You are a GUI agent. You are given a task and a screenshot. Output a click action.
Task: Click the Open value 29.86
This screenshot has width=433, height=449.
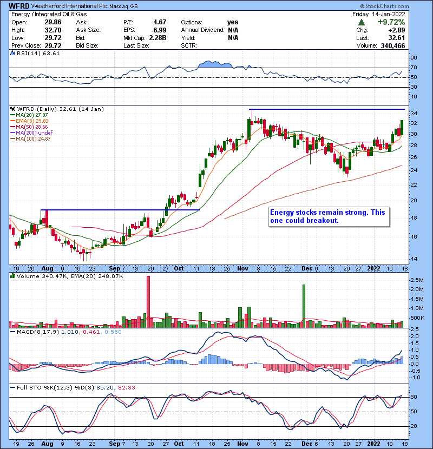[53, 22]
